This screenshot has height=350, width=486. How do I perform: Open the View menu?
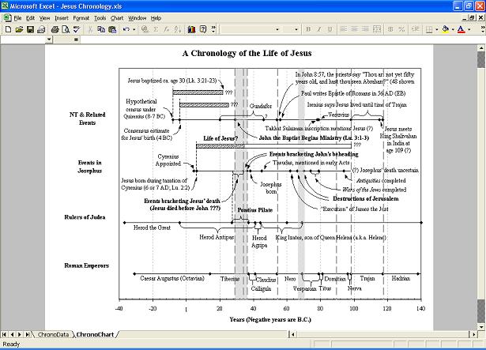(x=44, y=18)
